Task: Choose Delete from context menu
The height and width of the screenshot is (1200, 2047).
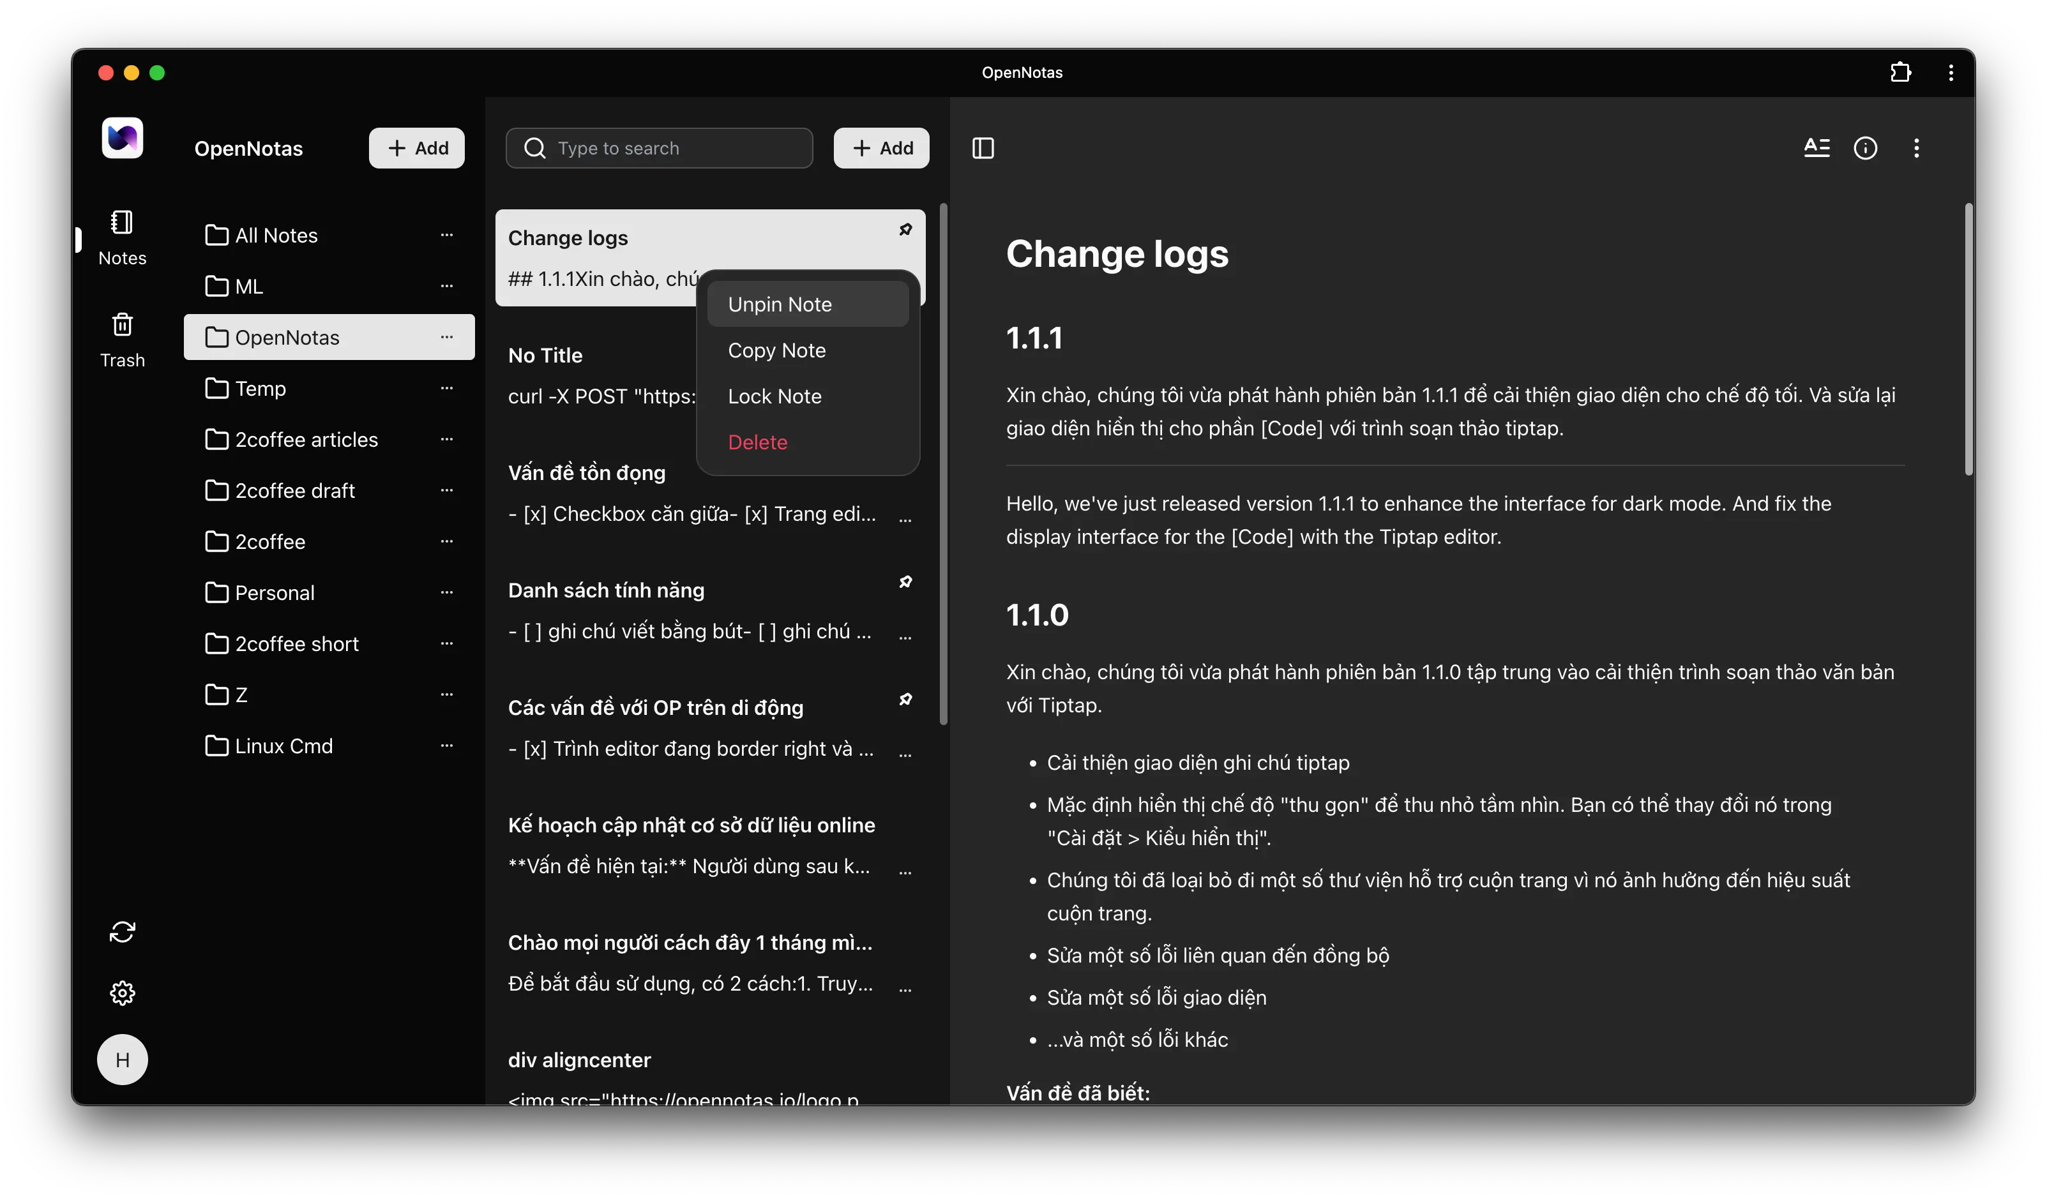Action: (x=808, y=442)
